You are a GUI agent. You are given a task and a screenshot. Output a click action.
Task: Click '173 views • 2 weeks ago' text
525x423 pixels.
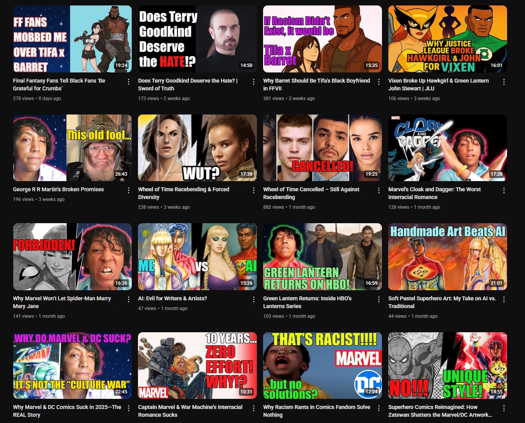(164, 99)
